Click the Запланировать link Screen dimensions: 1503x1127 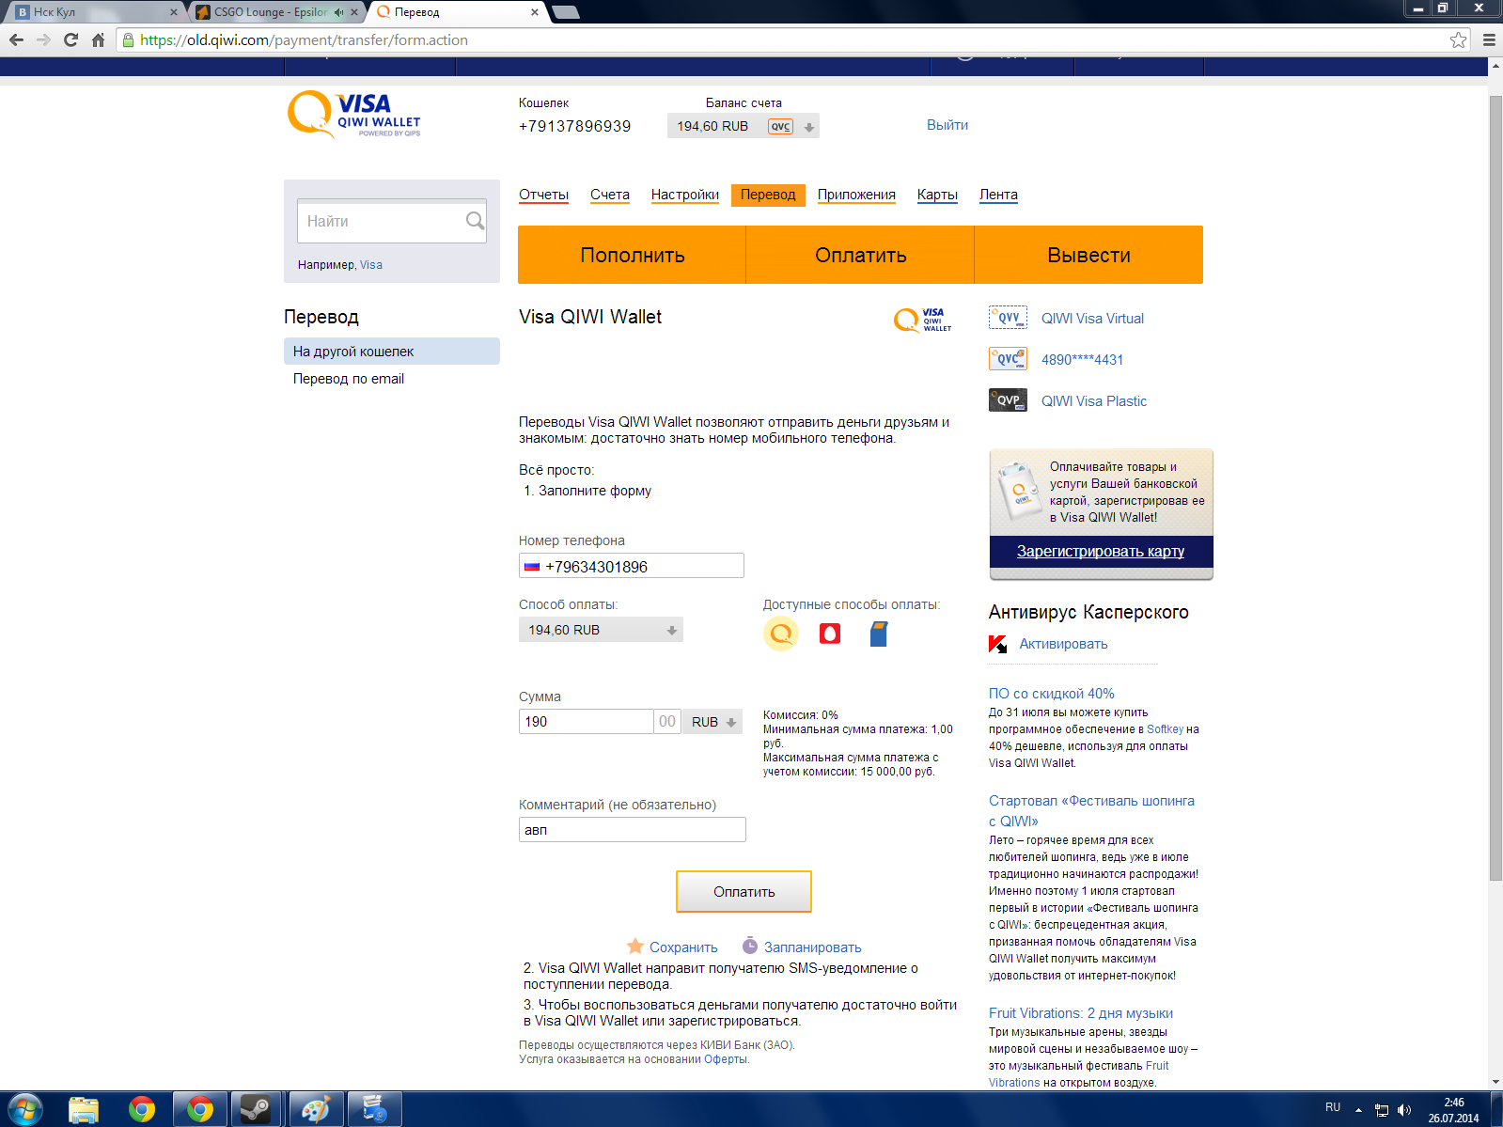[812, 947]
